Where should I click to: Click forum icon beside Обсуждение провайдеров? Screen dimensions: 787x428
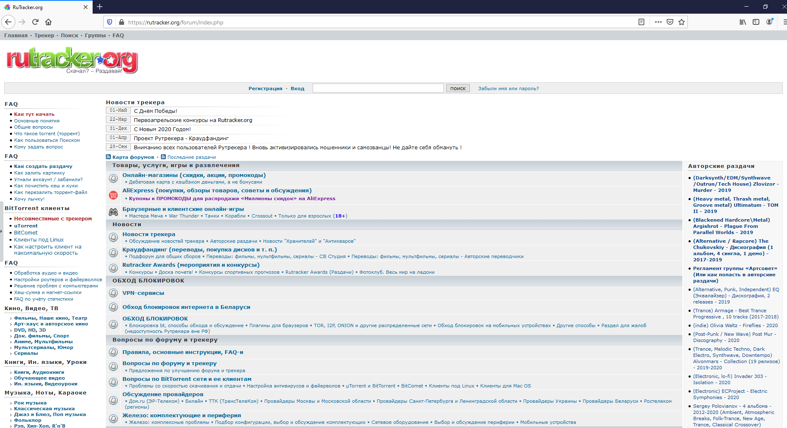coord(113,400)
